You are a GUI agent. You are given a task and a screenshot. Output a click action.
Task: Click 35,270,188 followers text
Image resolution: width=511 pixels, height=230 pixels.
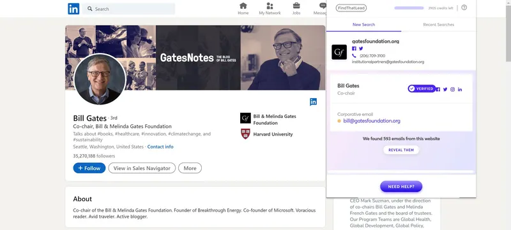point(94,156)
